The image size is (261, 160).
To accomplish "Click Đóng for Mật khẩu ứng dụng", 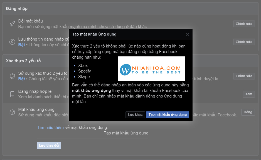I will pyautogui.click(x=248, y=112).
